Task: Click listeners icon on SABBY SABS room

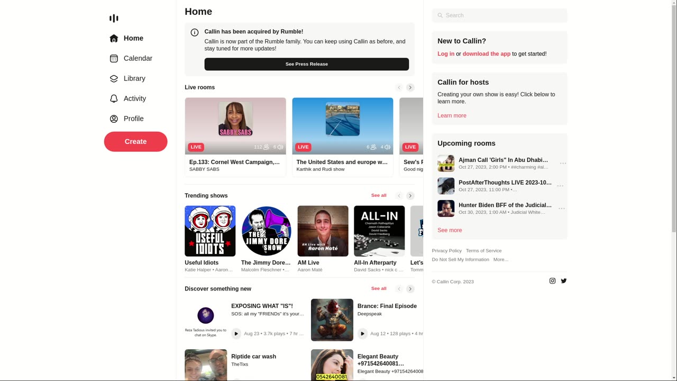Action: (266, 147)
